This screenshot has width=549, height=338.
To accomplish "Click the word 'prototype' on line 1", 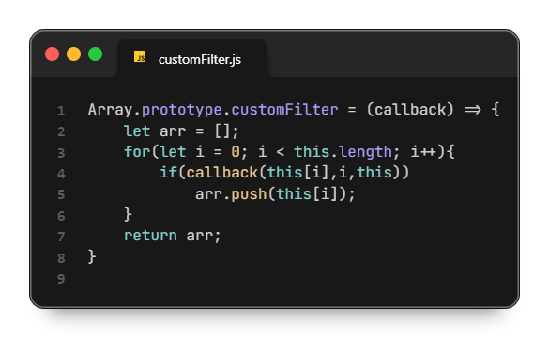I will pos(182,111).
